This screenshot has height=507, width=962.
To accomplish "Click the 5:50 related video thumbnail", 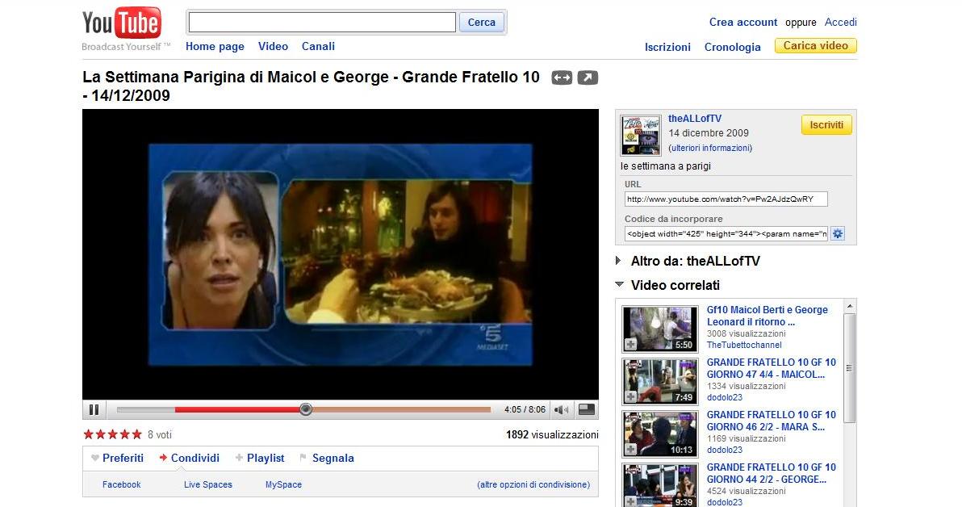I will pyautogui.click(x=660, y=329).
